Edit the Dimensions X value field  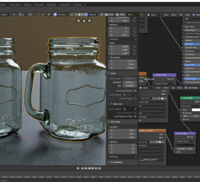point(123,61)
